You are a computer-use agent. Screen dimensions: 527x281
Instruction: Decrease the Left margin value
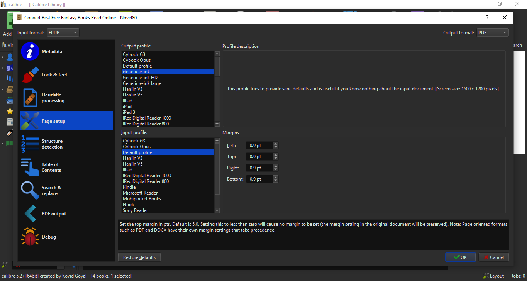pyautogui.click(x=276, y=147)
